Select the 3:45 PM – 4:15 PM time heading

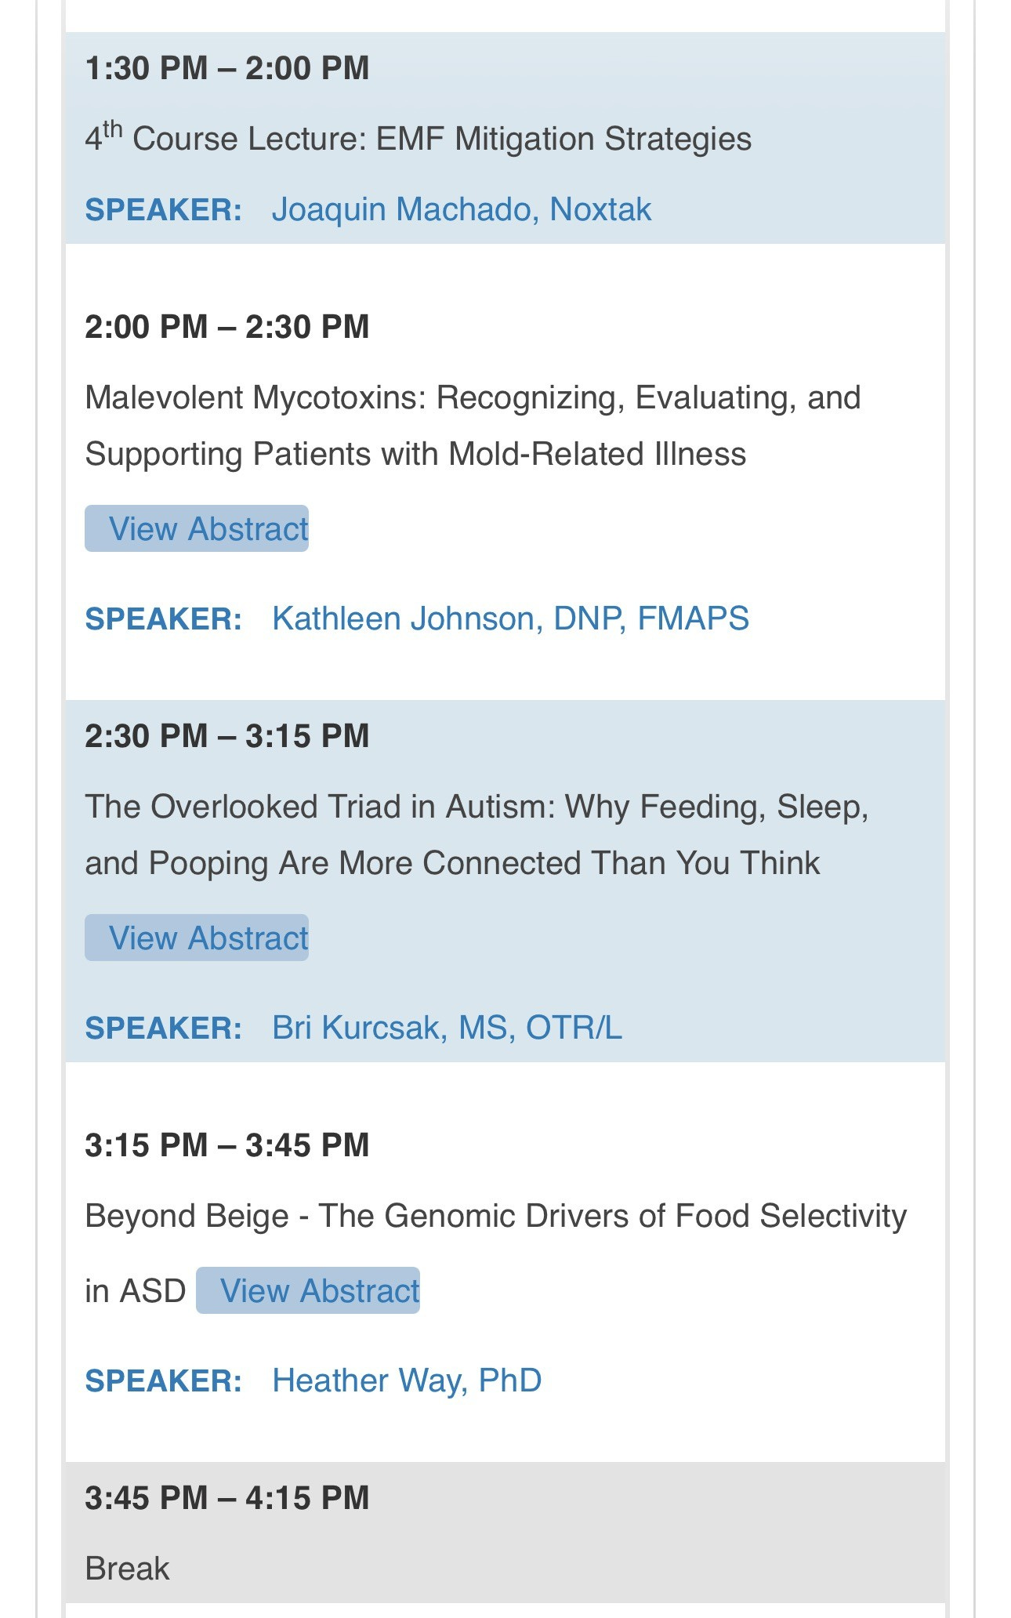(x=227, y=1498)
